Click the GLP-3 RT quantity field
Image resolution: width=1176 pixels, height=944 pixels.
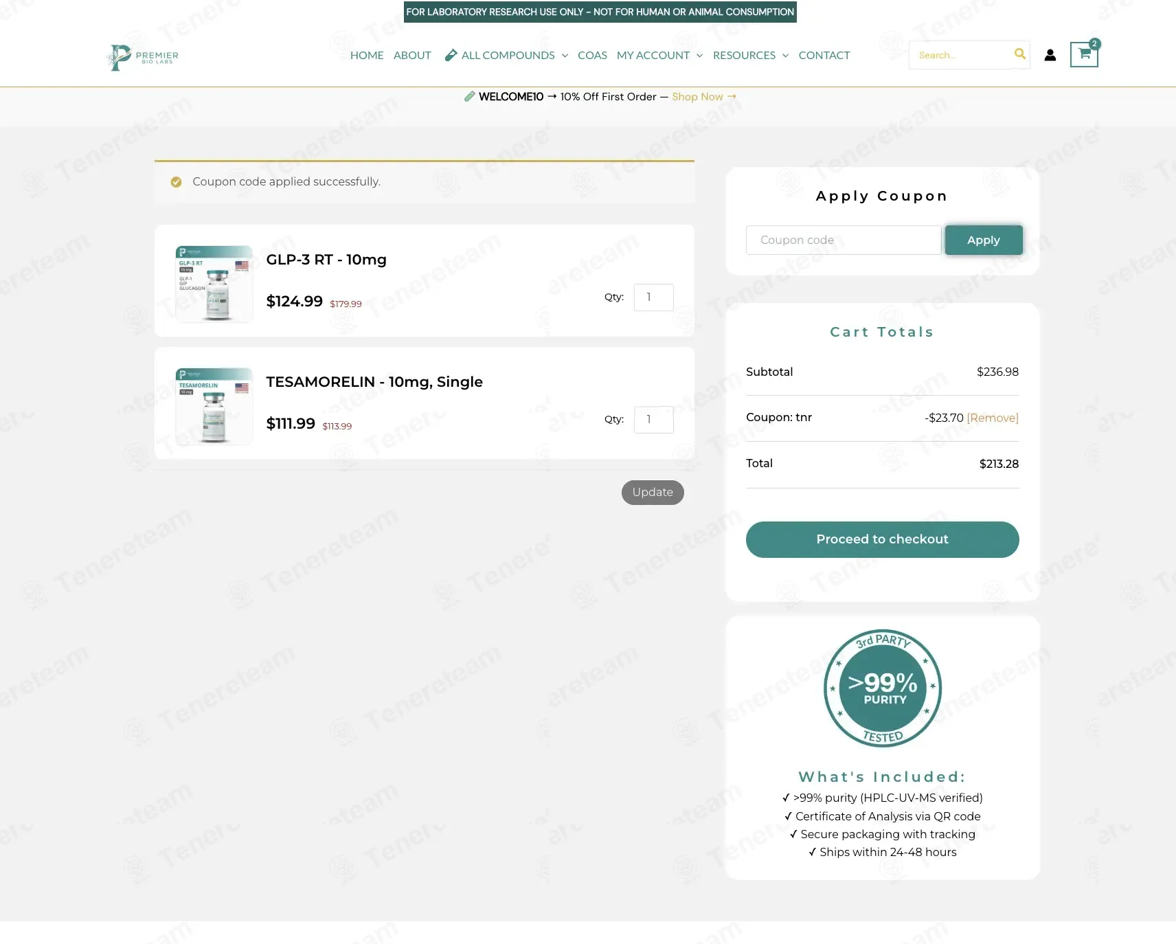653,297
